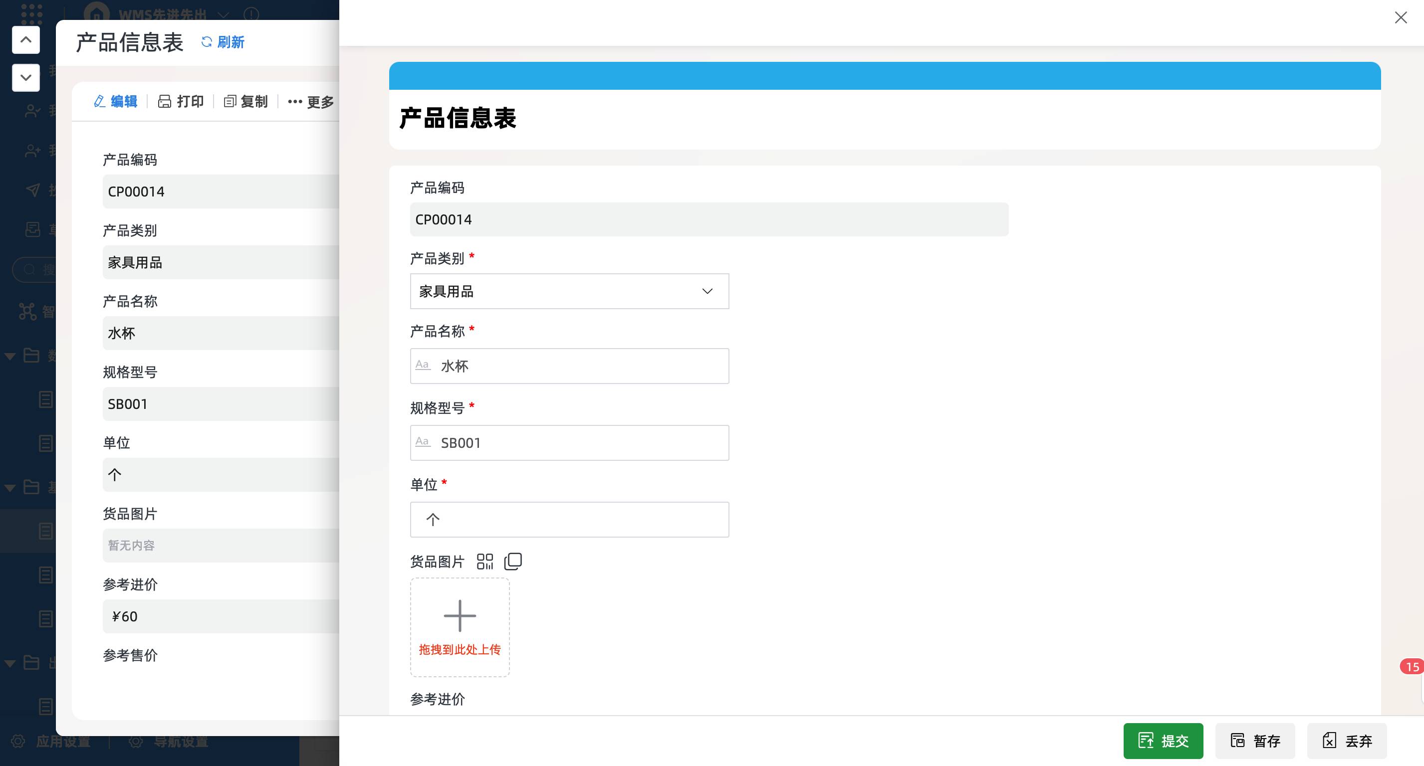
Task: Click the up arrow record navigation button
Action: 26,40
